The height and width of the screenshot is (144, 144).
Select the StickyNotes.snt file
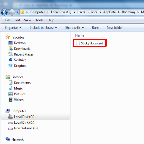point(90,43)
